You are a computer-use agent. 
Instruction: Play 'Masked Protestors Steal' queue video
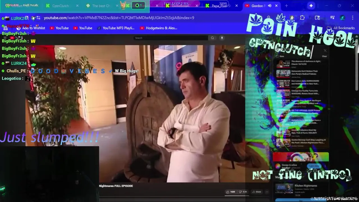[x=302, y=133]
